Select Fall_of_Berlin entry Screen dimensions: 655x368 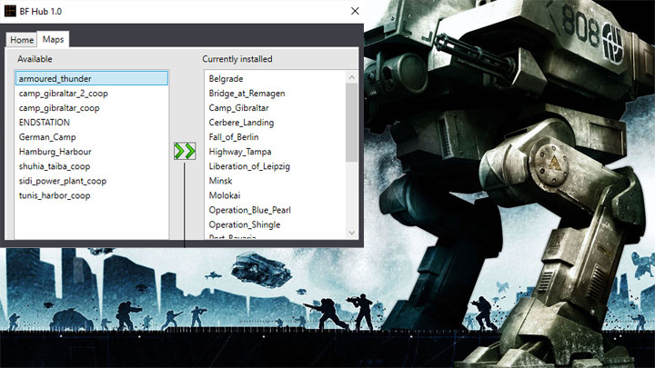coord(276,137)
